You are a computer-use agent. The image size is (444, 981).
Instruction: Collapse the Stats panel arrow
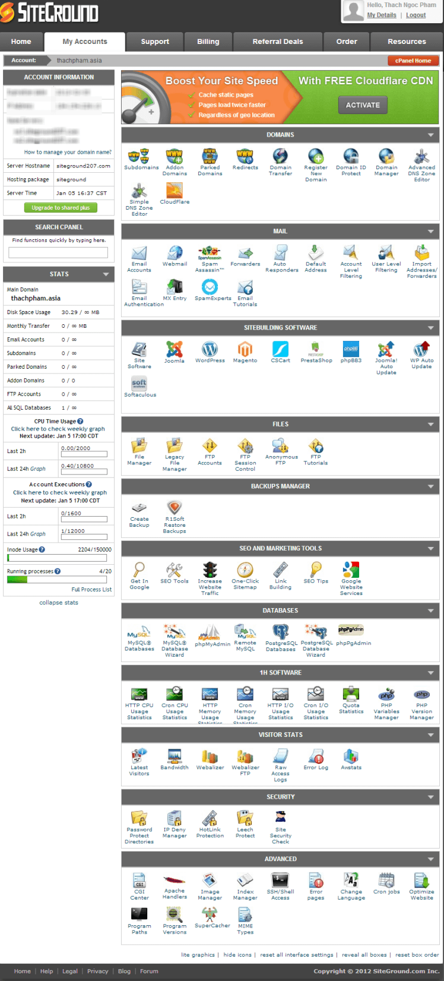coord(106,274)
